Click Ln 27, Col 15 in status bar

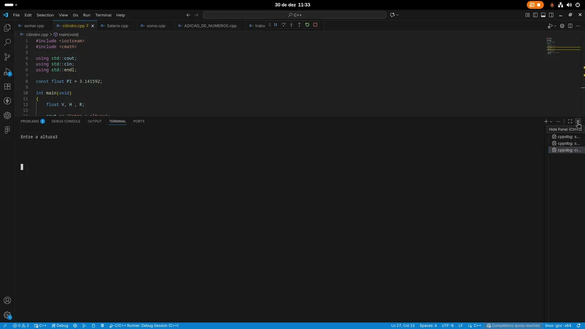403,326
